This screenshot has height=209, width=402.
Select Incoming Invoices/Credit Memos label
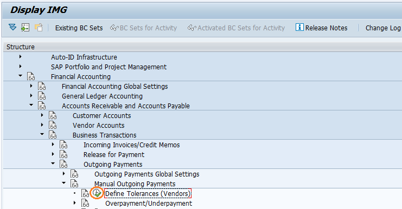(131, 145)
